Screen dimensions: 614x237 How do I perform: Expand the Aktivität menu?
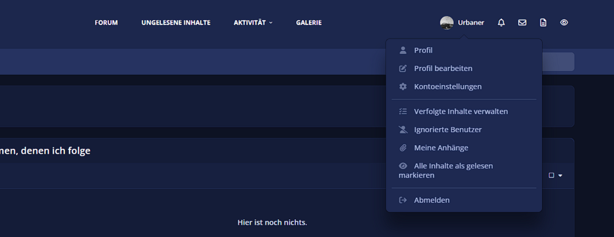click(253, 23)
